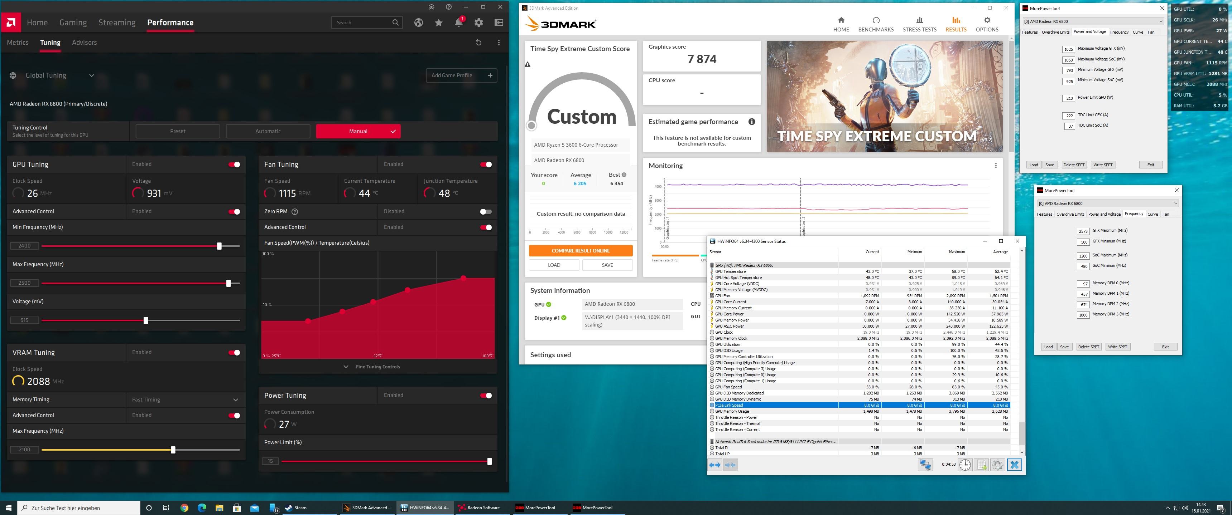This screenshot has height=515, width=1232.
Task: Click the Radeon refresh/reset icon
Action: click(x=478, y=43)
